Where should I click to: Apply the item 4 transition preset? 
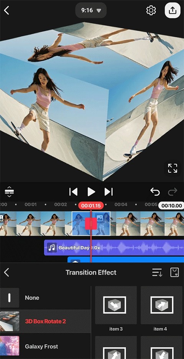(x=162, y=309)
